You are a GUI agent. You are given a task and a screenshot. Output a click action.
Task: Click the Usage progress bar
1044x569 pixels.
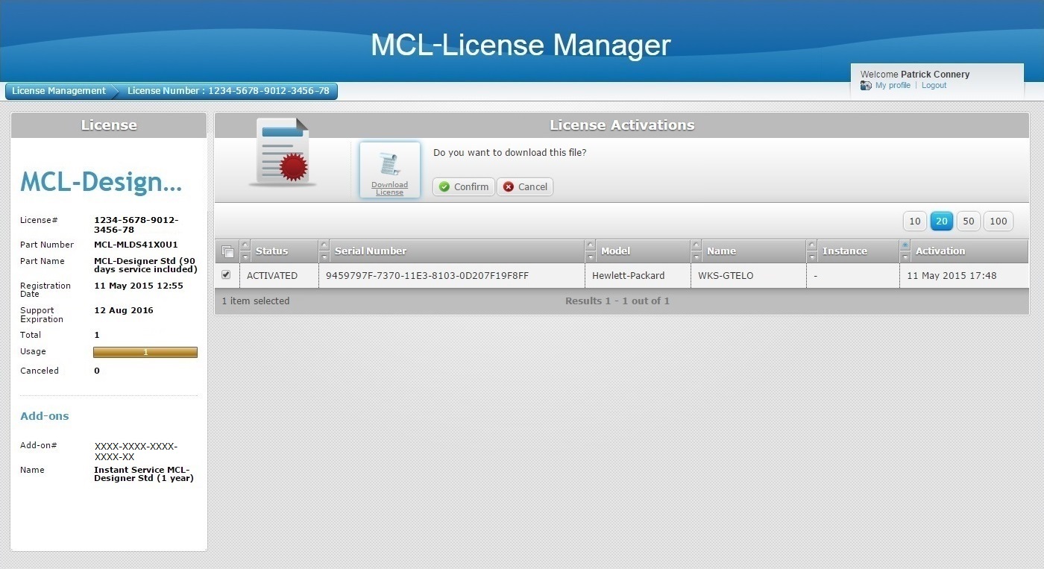coord(145,352)
